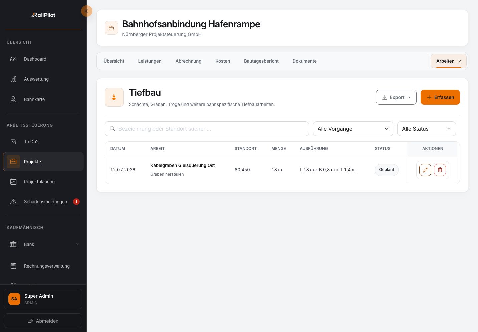Image resolution: width=478 pixels, height=332 pixels.
Task: Switch to the Übersicht tab
Action: 114,61
